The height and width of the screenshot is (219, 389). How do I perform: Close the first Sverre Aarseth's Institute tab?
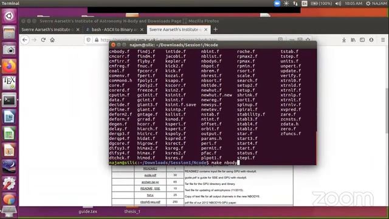coord(78,30)
